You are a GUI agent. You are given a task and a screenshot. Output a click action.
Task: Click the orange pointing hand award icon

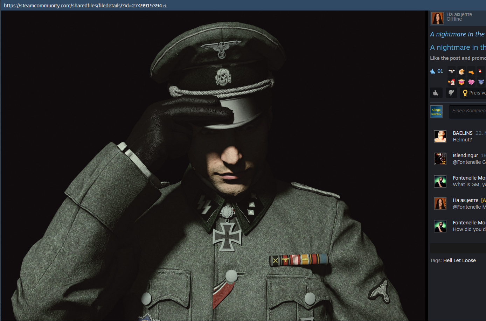pos(471,72)
